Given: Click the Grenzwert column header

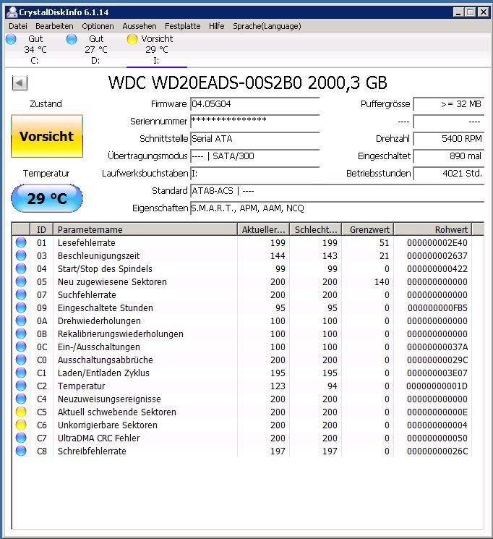Looking at the screenshot, I should [x=368, y=229].
